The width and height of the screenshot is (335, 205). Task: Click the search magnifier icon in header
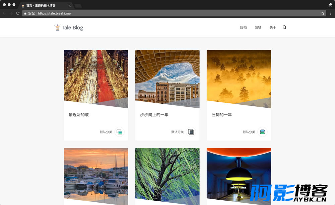coord(284,27)
